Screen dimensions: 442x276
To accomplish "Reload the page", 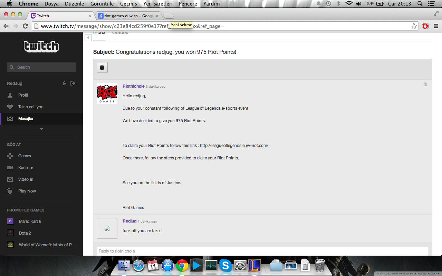I will 25,26.
